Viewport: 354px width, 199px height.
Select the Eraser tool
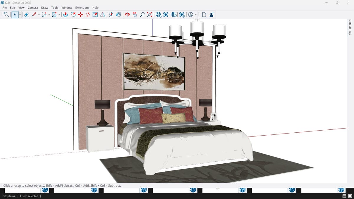(26, 14)
